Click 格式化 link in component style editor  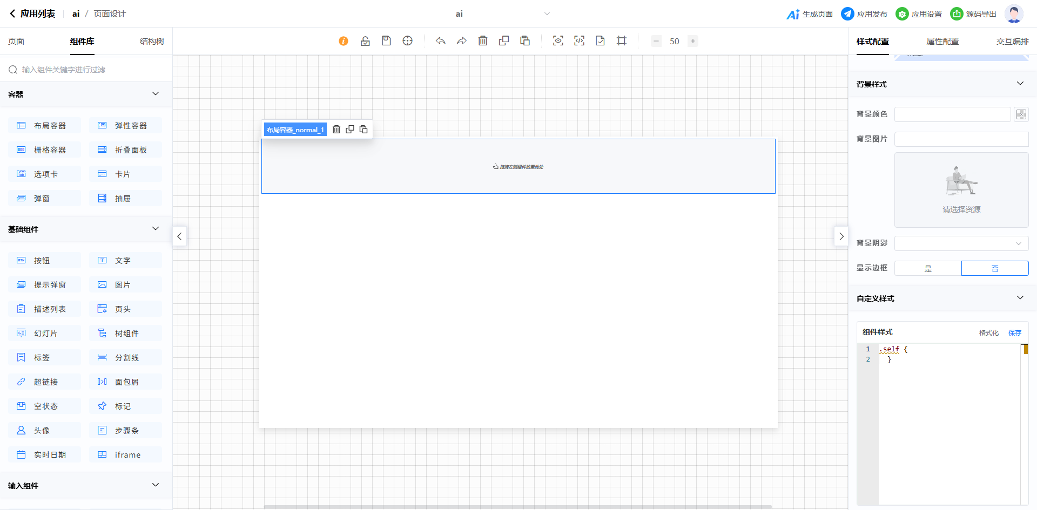988,333
